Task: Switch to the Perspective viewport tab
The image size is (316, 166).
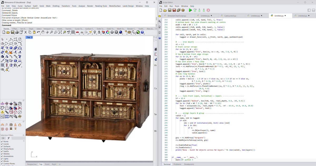Action: click(32, 164)
